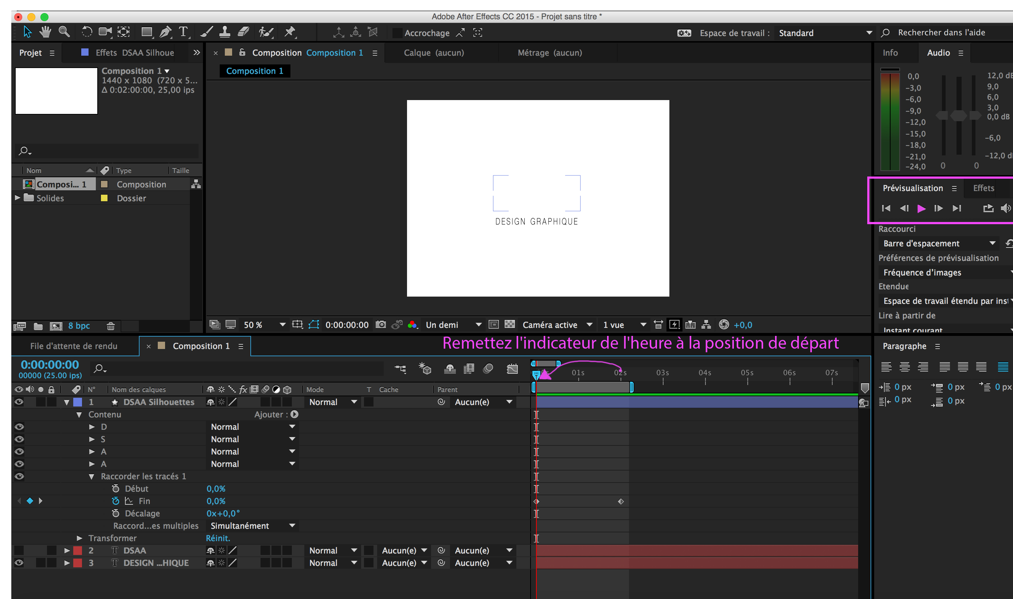The width and height of the screenshot is (1013, 599).
Task: Open File d'attente de rendu tab
Action: coord(74,346)
